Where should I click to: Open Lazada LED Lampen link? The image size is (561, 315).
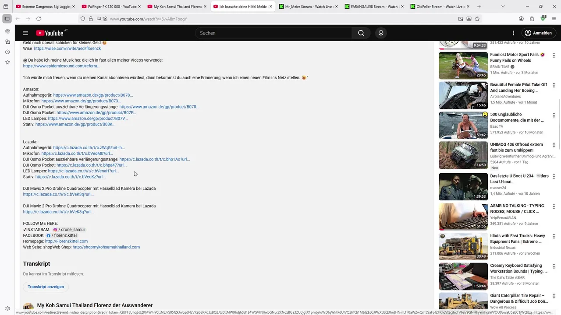[x=83, y=171]
